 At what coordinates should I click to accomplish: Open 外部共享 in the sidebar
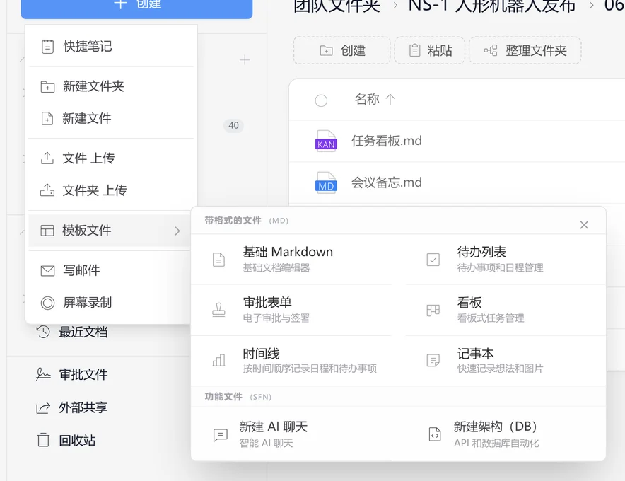click(x=83, y=407)
